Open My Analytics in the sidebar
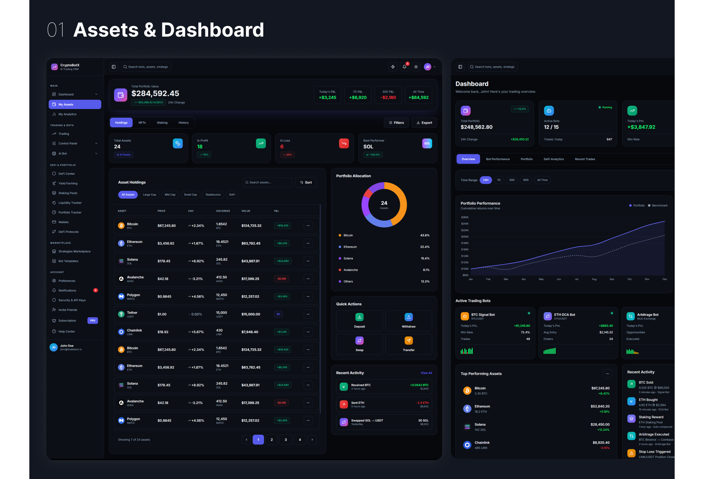This screenshot has height=479, width=704. point(75,114)
